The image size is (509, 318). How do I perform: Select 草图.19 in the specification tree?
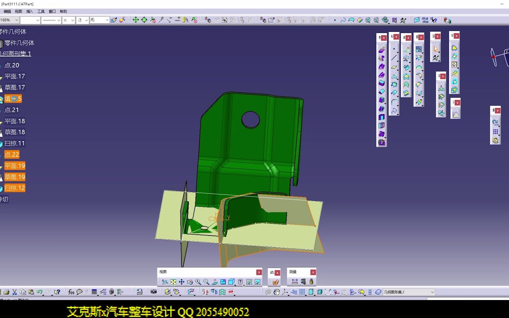[15, 177]
